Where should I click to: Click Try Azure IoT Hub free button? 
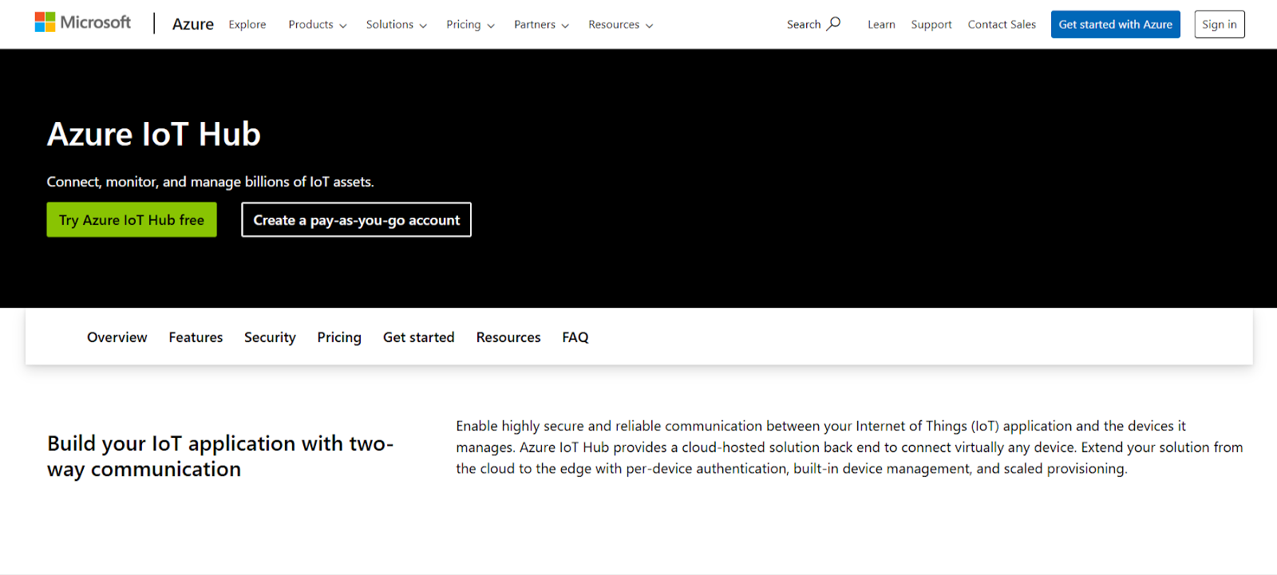[132, 220]
